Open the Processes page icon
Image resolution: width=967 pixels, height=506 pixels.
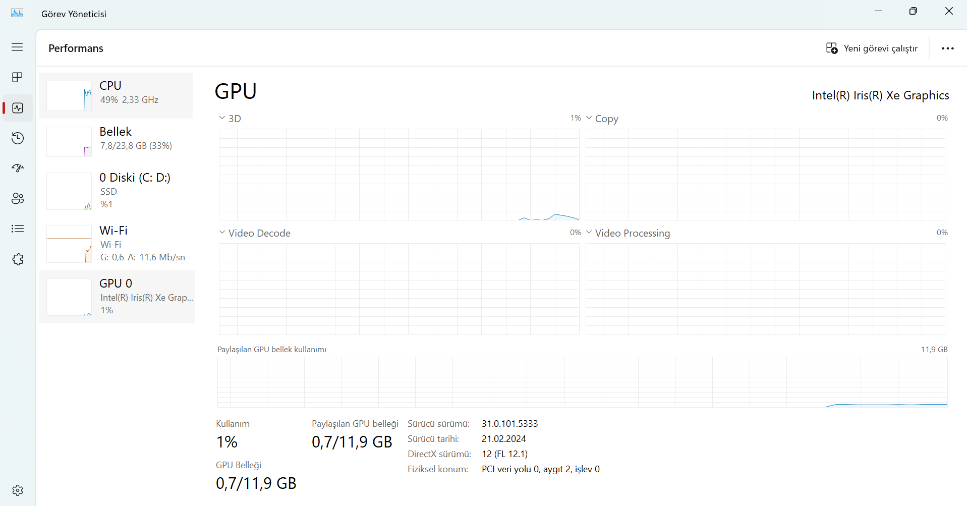[x=18, y=77]
